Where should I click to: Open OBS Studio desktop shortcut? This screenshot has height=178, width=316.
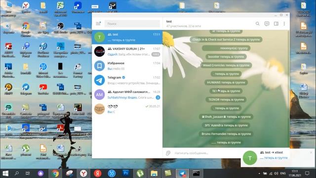pos(60,28)
